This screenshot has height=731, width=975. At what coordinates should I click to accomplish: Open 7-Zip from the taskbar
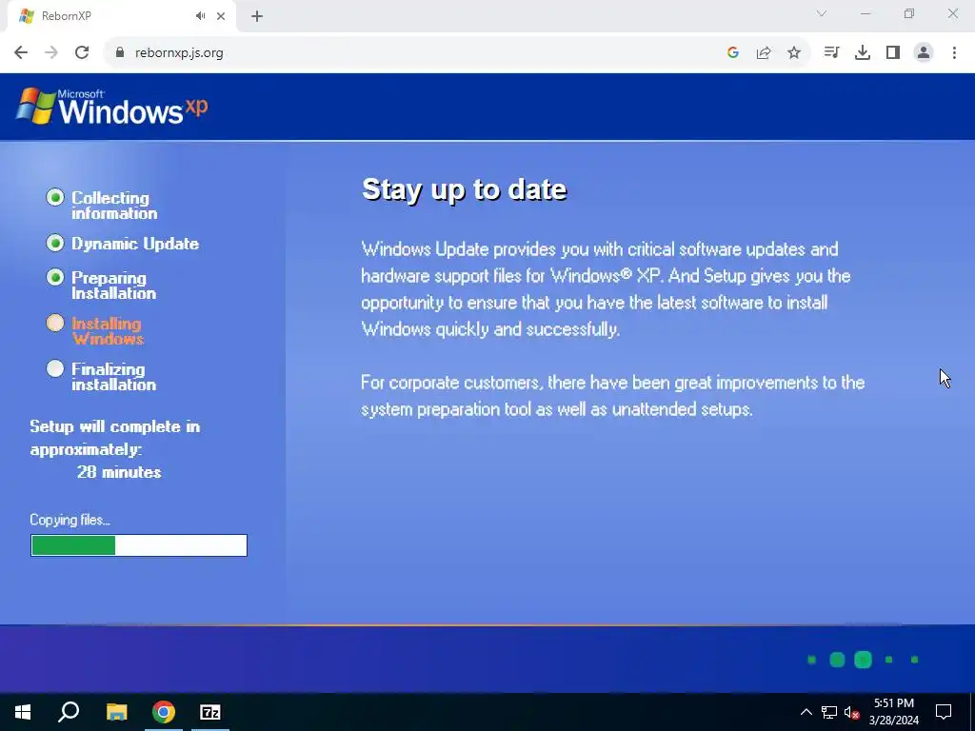coord(210,712)
